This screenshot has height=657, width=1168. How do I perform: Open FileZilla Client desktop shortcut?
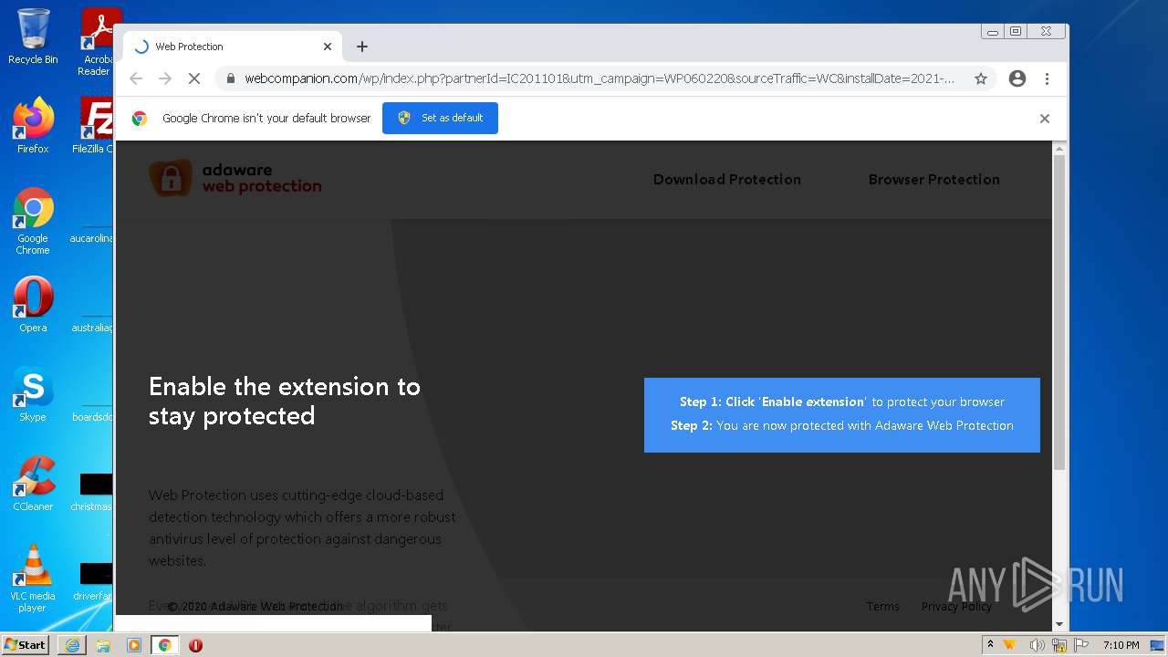pyautogui.click(x=95, y=126)
